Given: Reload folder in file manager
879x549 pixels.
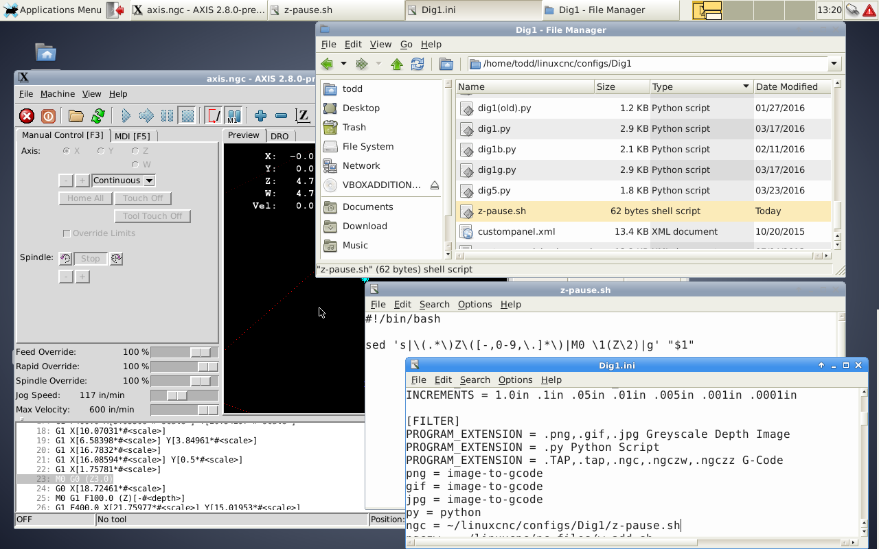Looking at the screenshot, I should (417, 64).
